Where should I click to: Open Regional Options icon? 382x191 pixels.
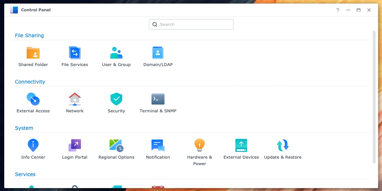(x=116, y=145)
